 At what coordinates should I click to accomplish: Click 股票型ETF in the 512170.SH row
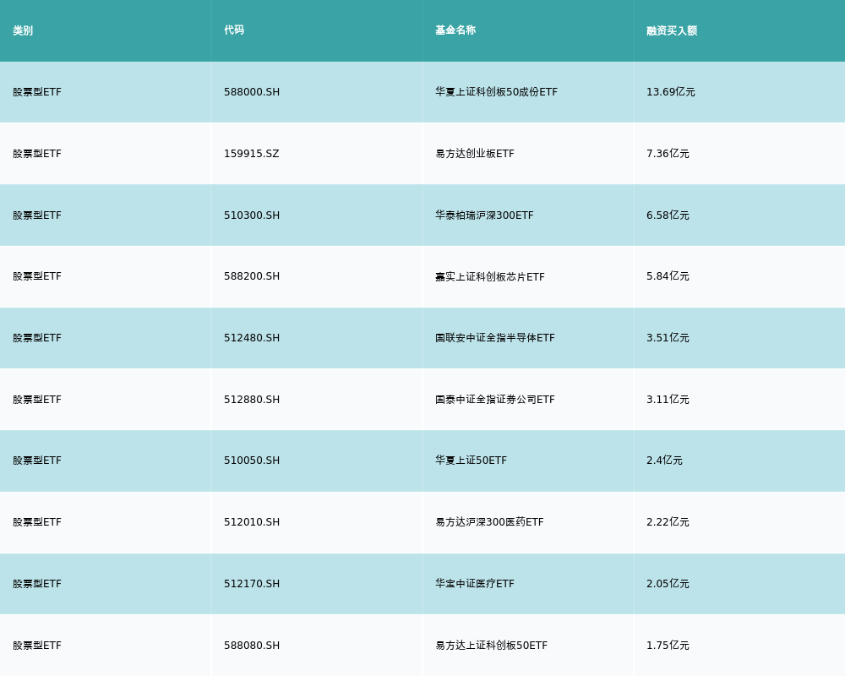[37, 584]
